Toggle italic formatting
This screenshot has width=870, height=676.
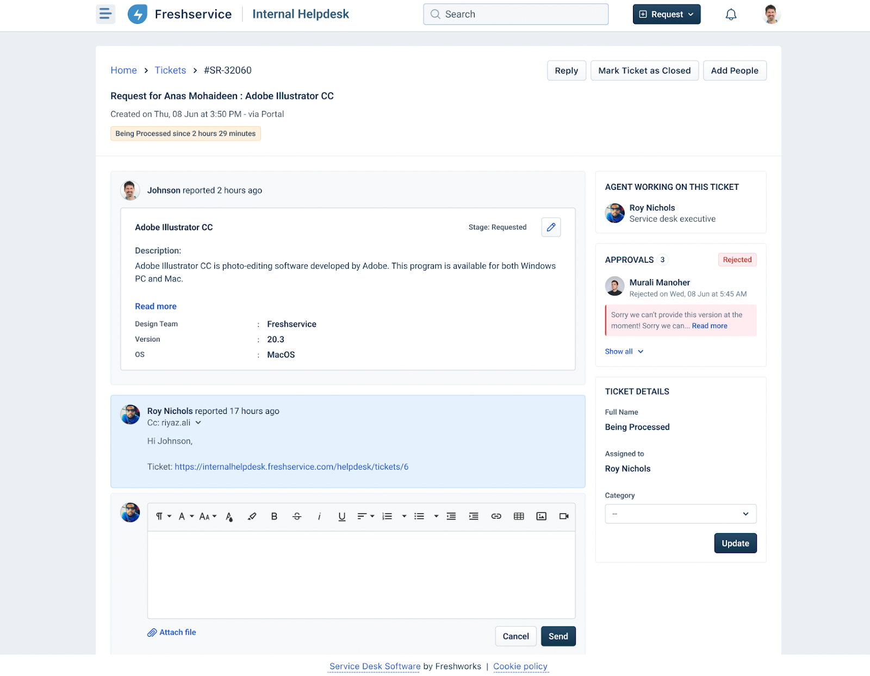(x=319, y=516)
